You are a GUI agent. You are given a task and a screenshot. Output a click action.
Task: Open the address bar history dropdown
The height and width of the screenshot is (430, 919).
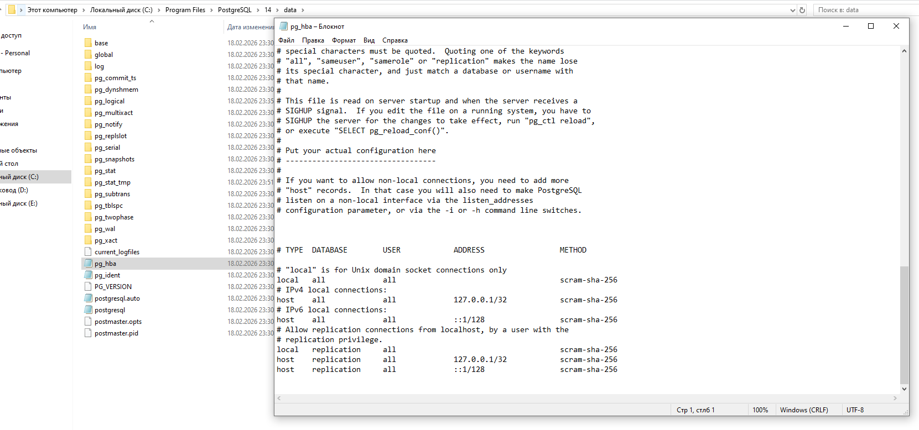pyautogui.click(x=792, y=10)
